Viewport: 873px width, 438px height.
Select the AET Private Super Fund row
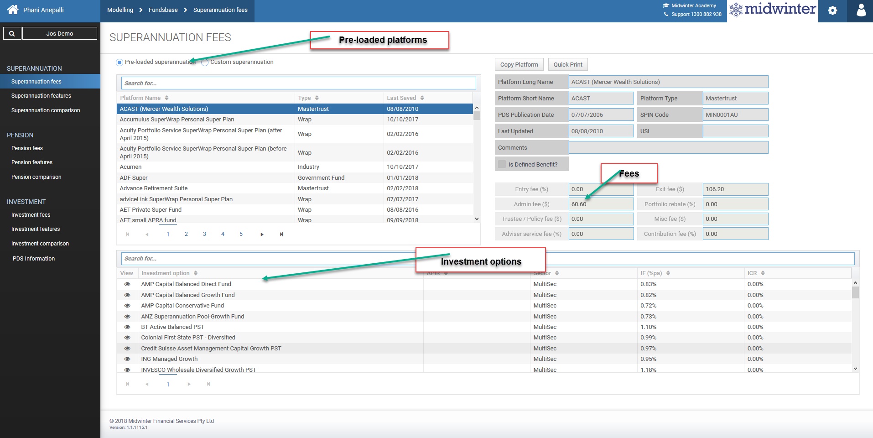(295, 210)
